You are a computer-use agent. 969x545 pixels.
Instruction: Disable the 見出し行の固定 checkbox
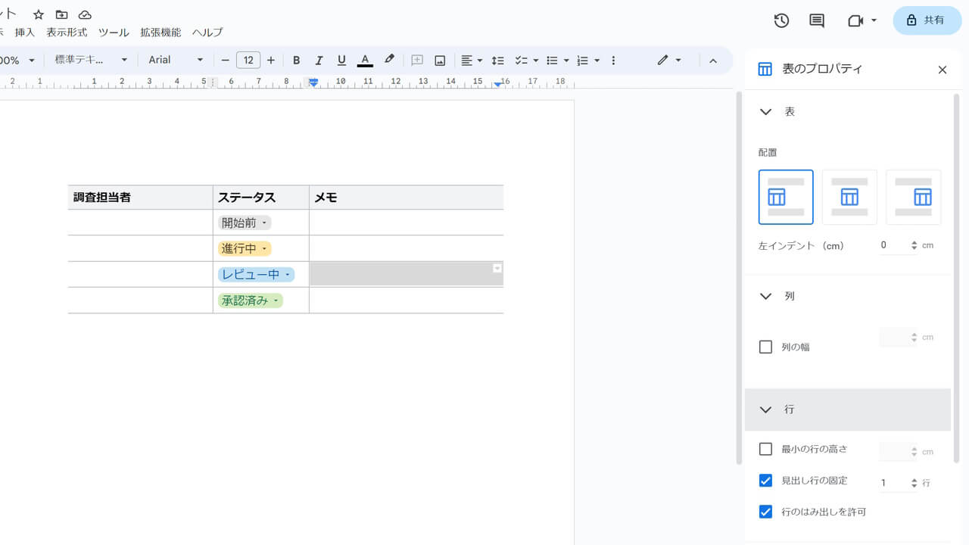pos(765,480)
